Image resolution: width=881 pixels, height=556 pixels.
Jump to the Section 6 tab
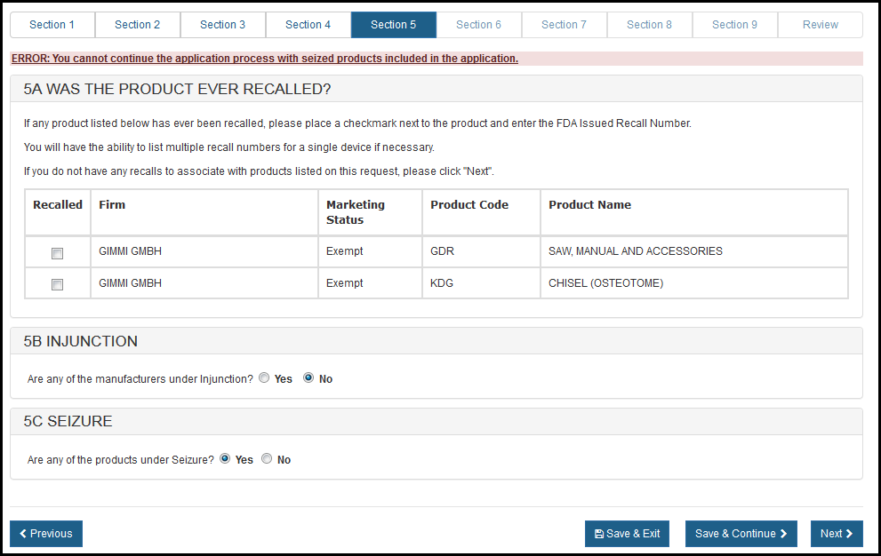point(479,25)
